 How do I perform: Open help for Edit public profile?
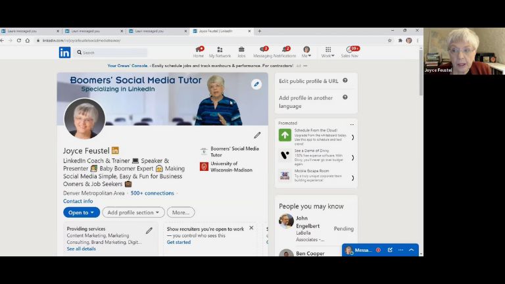click(x=345, y=80)
